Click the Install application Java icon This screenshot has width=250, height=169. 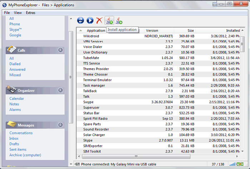tap(109, 21)
